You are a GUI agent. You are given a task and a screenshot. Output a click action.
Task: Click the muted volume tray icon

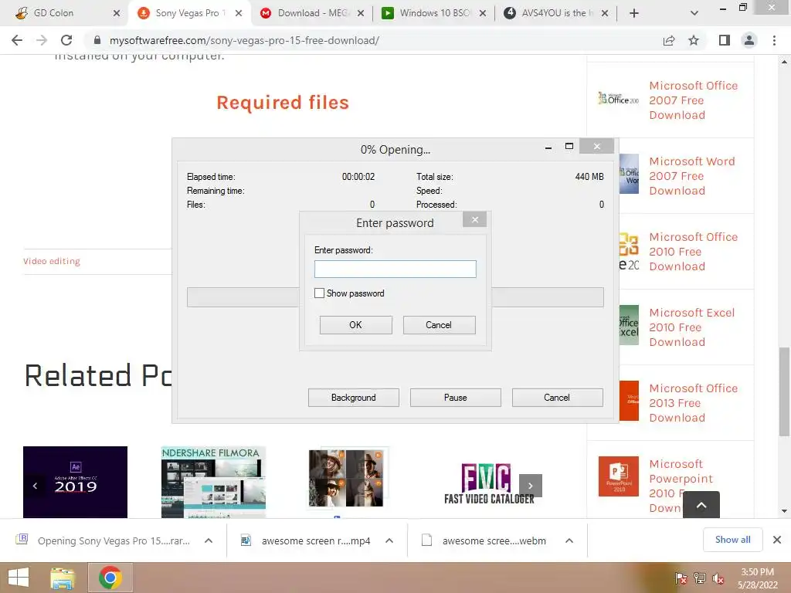click(x=718, y=578)
